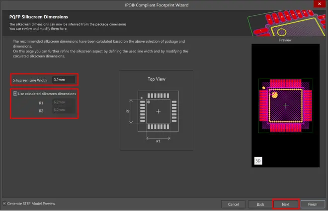Click the Silkscreen Line Width input field
The image size is (328, 211).
point(64,80)
